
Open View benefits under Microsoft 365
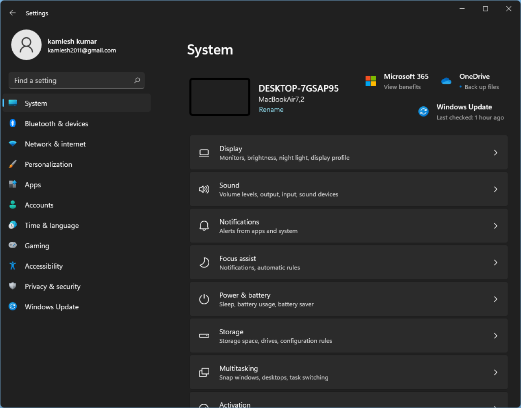click(402, 87)
